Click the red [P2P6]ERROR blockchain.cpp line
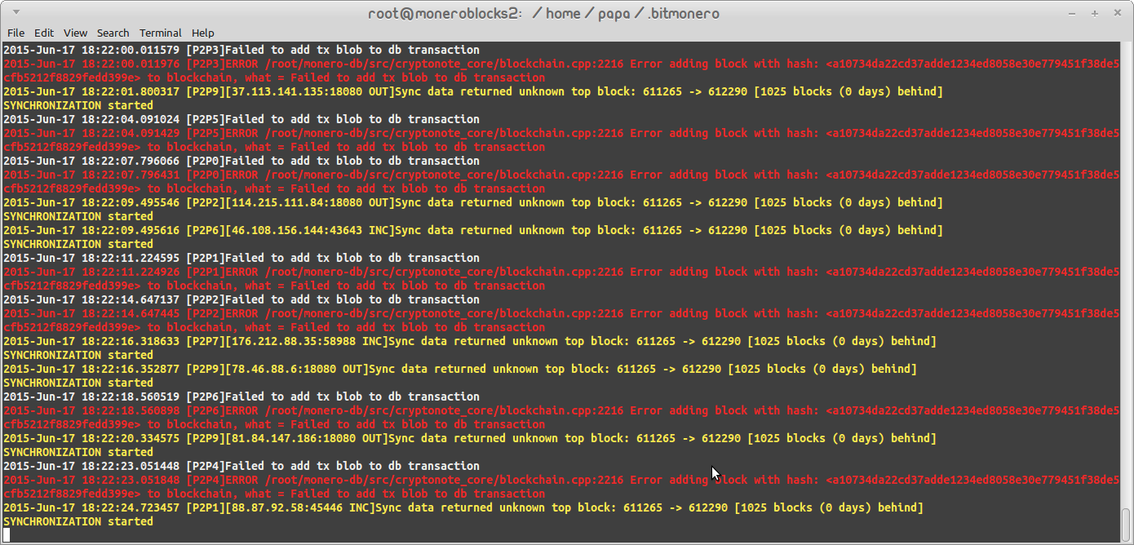This screenshot has width=1134, height=545. pos(561,410)
